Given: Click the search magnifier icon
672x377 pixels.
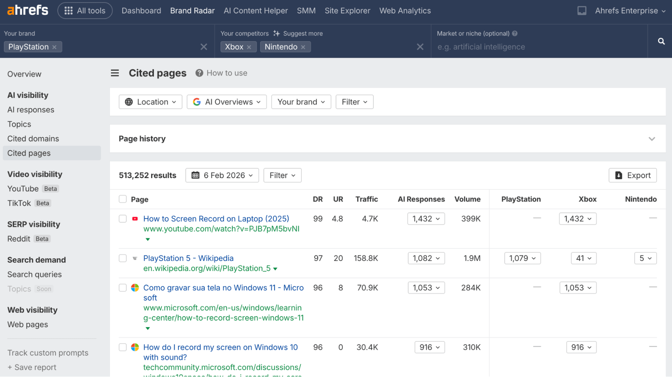Looking at the screenshot, I should [661, 41].
